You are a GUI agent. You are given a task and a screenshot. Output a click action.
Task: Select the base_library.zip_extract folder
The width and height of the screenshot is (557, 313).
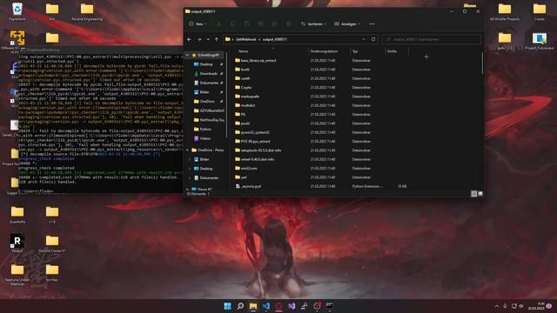coord(258,60)
